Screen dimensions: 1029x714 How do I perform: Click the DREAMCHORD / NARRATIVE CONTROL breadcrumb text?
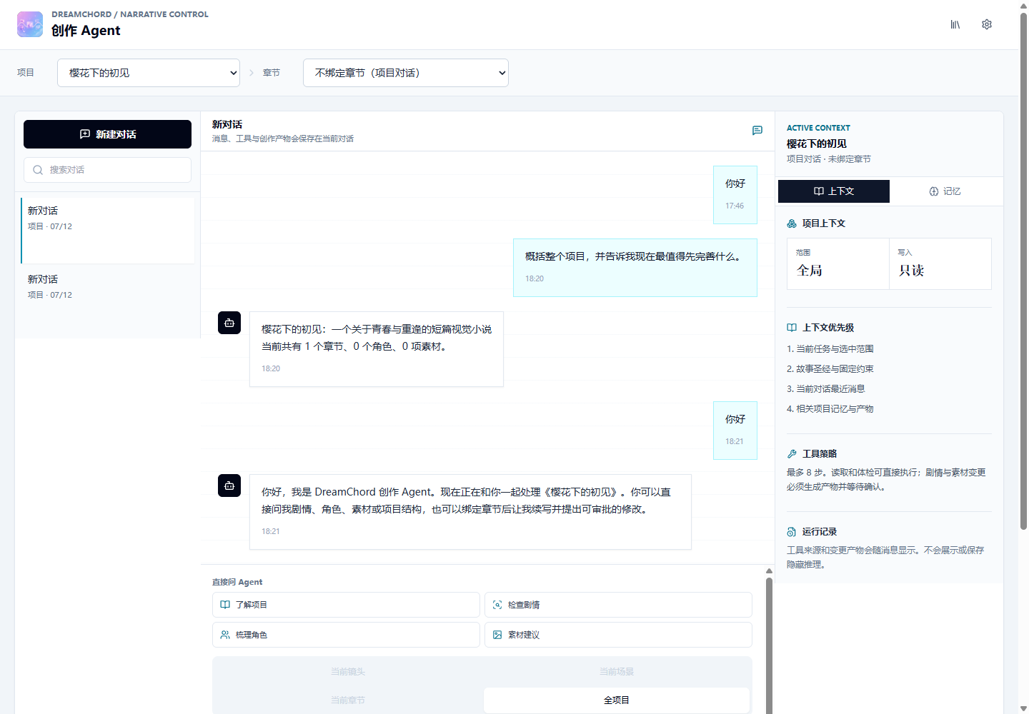point(130,14)
